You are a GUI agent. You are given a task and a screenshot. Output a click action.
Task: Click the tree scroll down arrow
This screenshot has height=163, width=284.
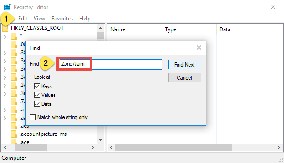[100, 140]
